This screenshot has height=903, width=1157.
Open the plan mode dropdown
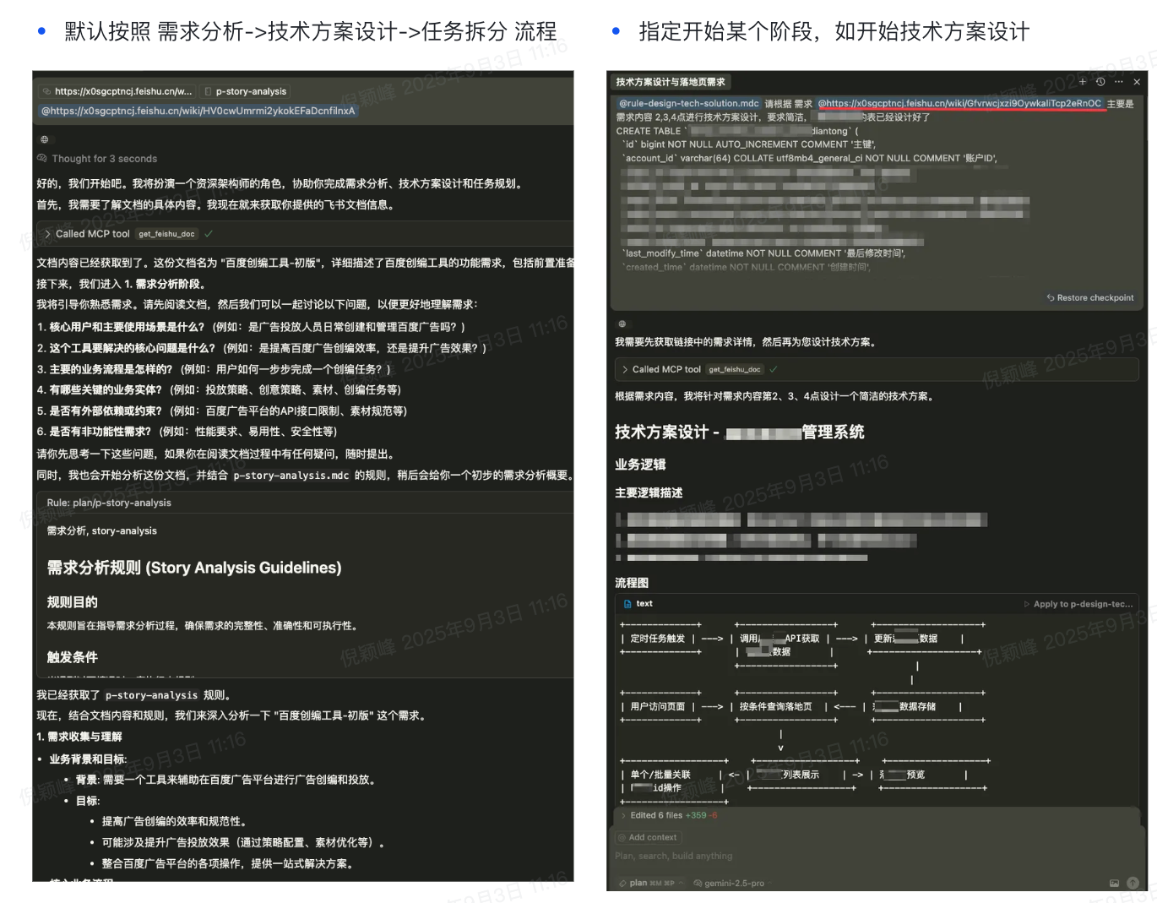[x=650, y=883]
